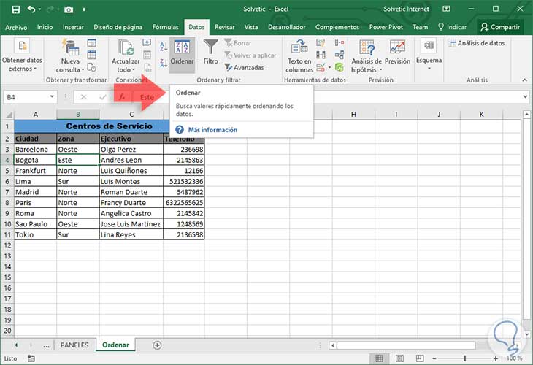Image resolution: width=533 pixels, height=365 pixels.
Task: Click the camera icon in quick access toolbar
Action: tap(69, 9)
